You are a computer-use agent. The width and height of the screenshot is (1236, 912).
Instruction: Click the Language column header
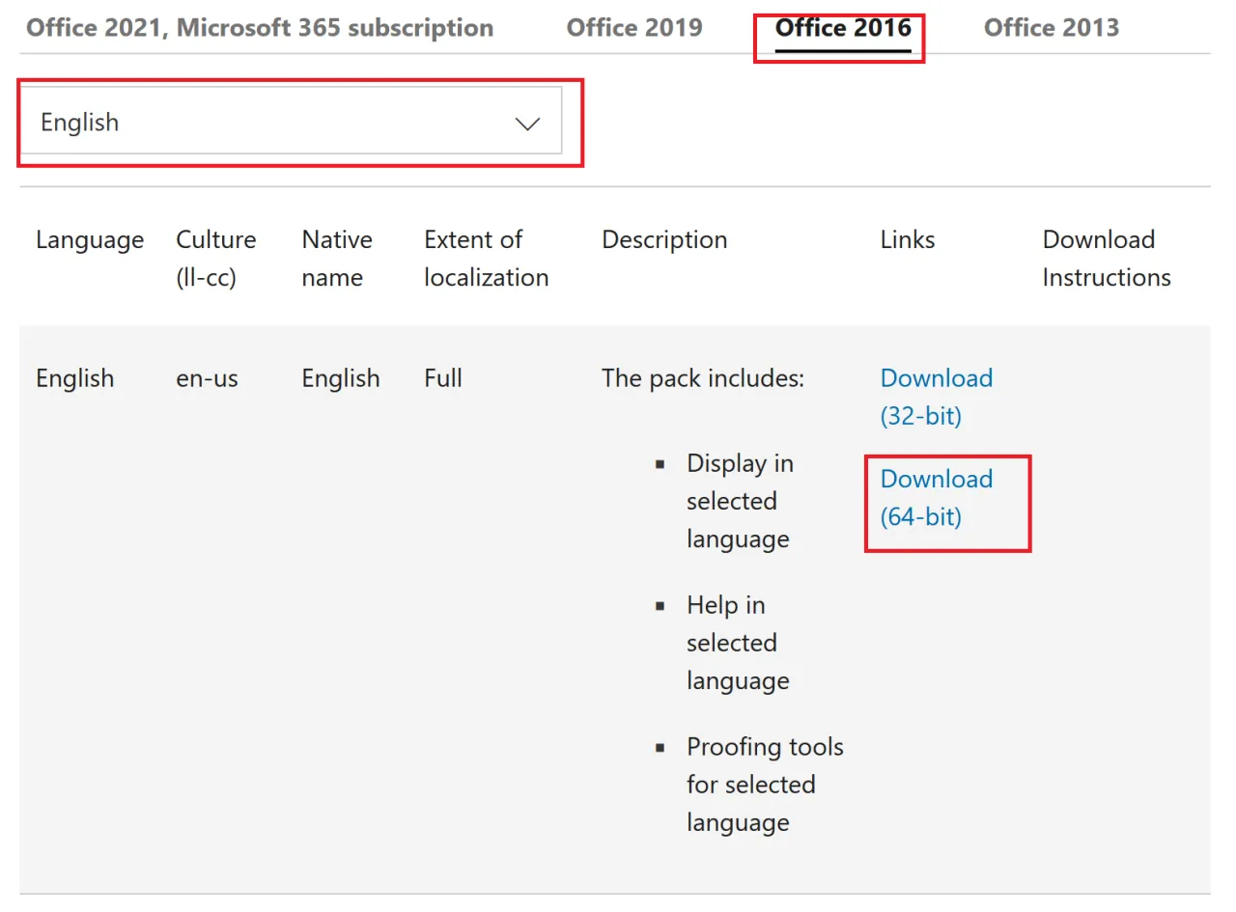click(x=90, y=239)
